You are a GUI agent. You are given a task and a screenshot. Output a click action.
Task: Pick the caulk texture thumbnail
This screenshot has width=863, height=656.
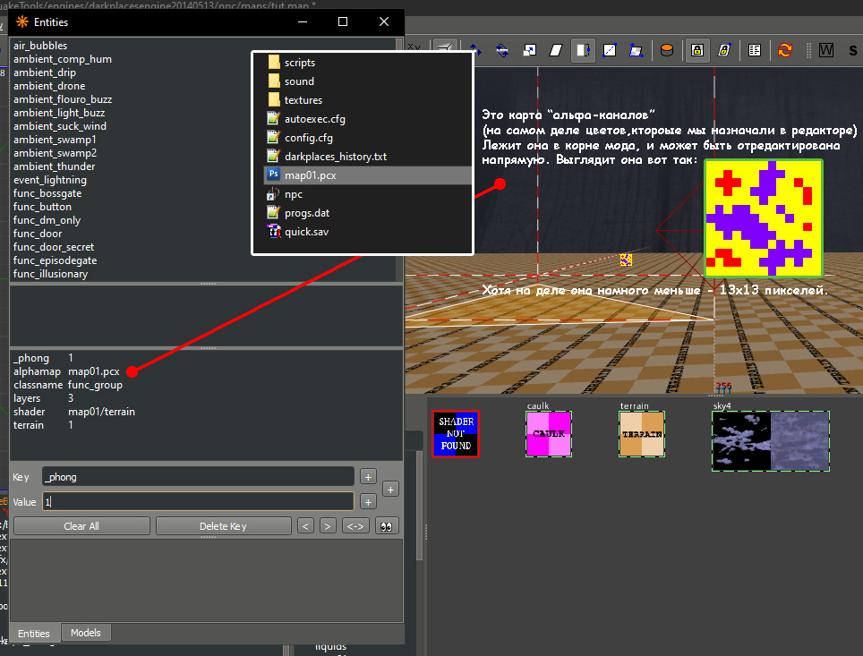[x=547, y=434]
